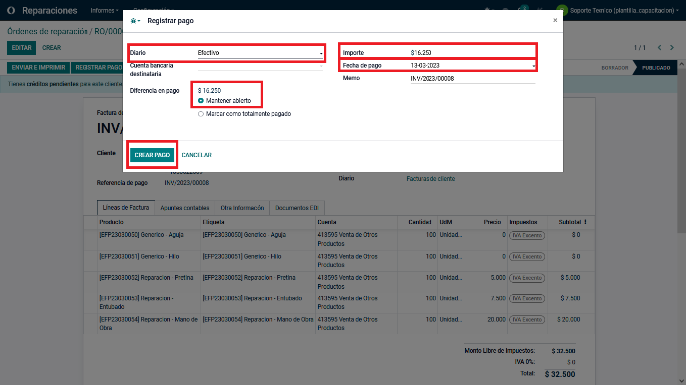Image resolution: width=686 pixels, height=385 pixels.
Task: Click the CREAR PAGO button
Action: coord(152,155)
